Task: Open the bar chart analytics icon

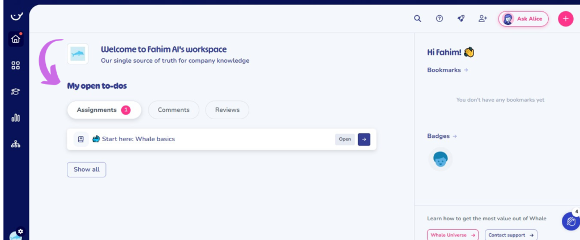Action: tap(15, 118)
